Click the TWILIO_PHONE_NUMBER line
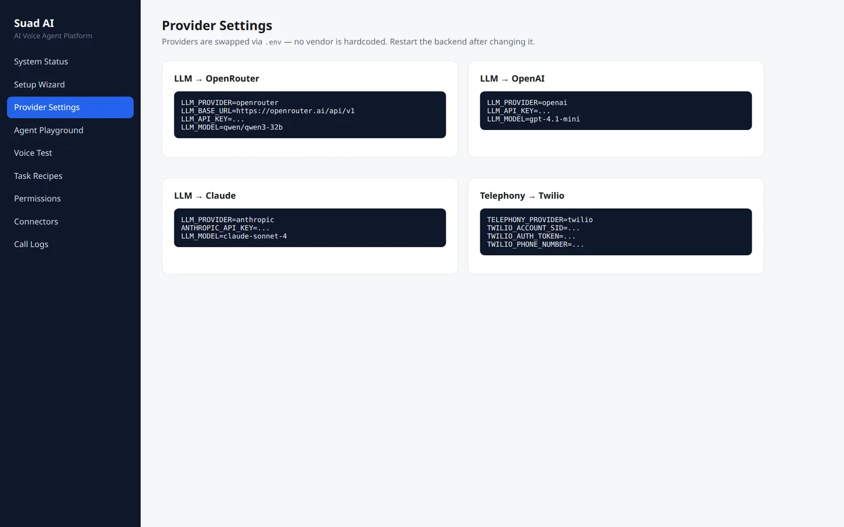The width and height of the screenshot is (844, 527). (x=536, y=244)
